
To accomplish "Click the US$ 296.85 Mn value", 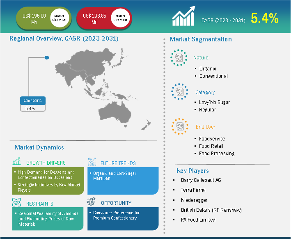I will point(94,19).
